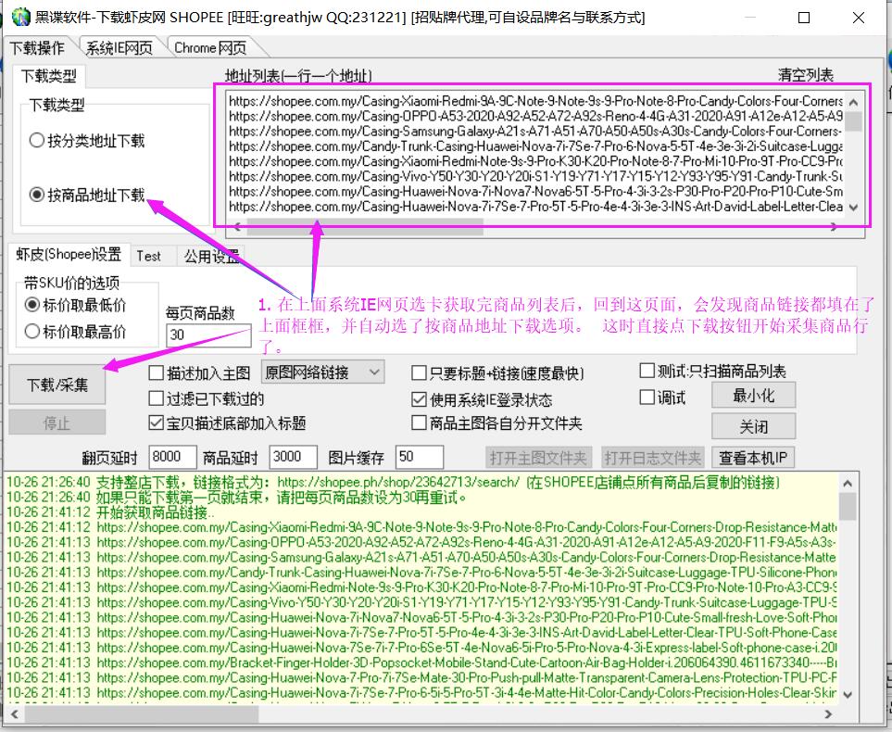Choose 标价取最低价 radio option
The height and width of the screenshot is (732, 892).
coord(75,305)
